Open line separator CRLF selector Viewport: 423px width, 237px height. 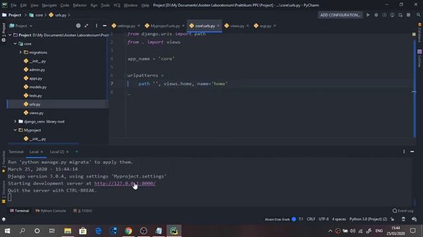click(311, 219)
